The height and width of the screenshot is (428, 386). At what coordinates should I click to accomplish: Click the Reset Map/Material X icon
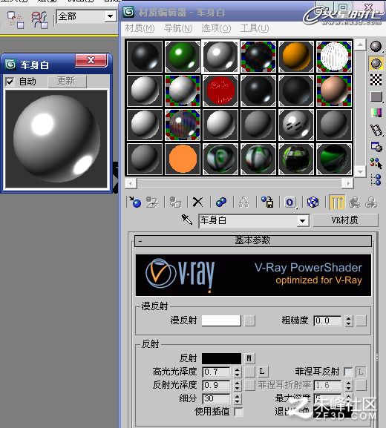click(x=197, y=203)
